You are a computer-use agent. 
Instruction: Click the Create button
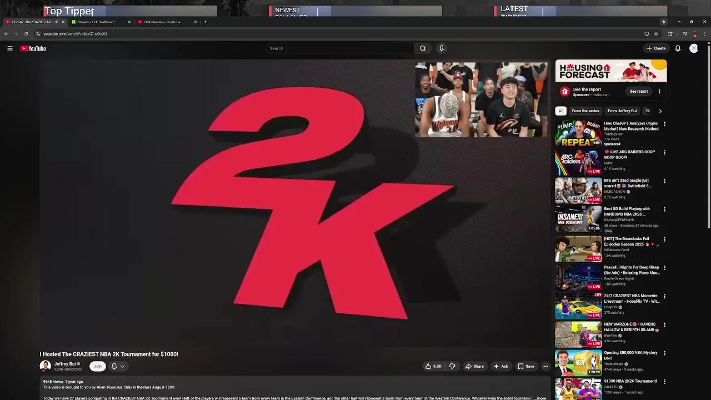click(656, 48)
